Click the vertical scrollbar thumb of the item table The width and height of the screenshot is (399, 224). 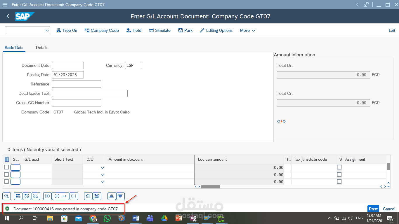click(388, 167)
